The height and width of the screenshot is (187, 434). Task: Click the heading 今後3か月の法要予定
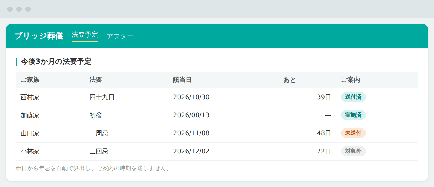(56, 62)
